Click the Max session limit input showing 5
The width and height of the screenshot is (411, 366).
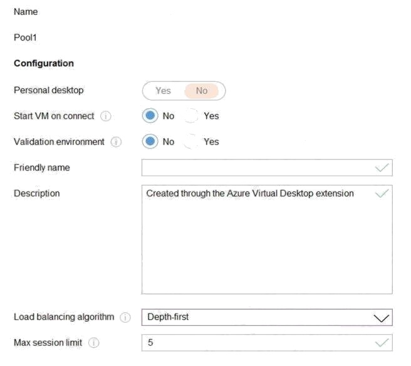267,343
